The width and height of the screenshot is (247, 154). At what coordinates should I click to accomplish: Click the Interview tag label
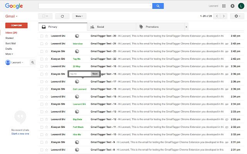[78, 44]
